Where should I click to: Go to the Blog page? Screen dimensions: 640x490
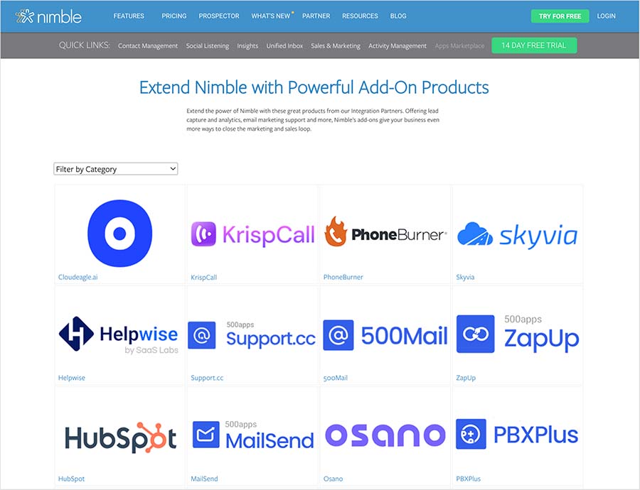point(398,16)
